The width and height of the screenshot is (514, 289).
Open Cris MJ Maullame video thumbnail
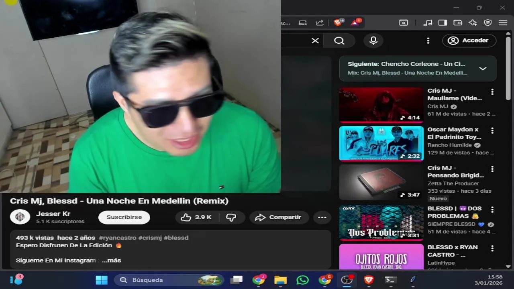[x=381, y=105]
